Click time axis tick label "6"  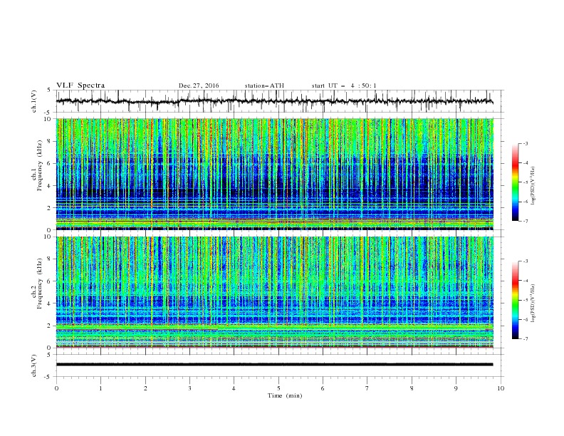[x=323, y=388]
